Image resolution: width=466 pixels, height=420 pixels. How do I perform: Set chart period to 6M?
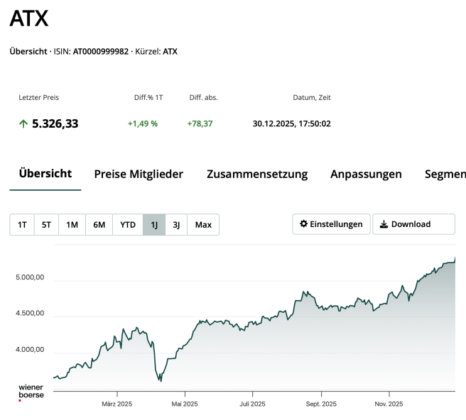pyautogui.click(x=99, y=225)
